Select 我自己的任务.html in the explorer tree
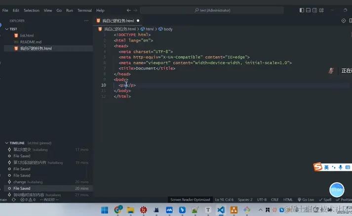The height and width of the screenshot is (216, 352). [36, 48]
